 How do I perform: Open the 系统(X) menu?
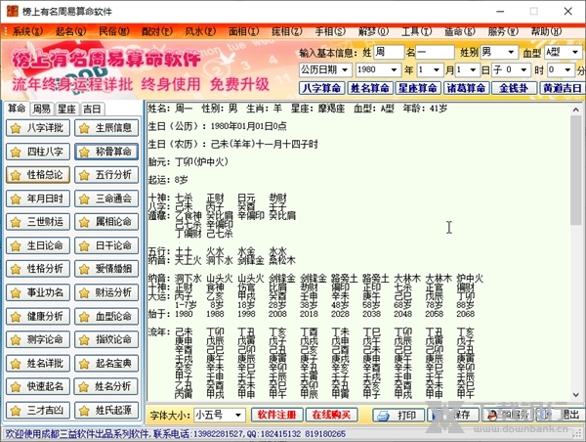coord(27,31)
